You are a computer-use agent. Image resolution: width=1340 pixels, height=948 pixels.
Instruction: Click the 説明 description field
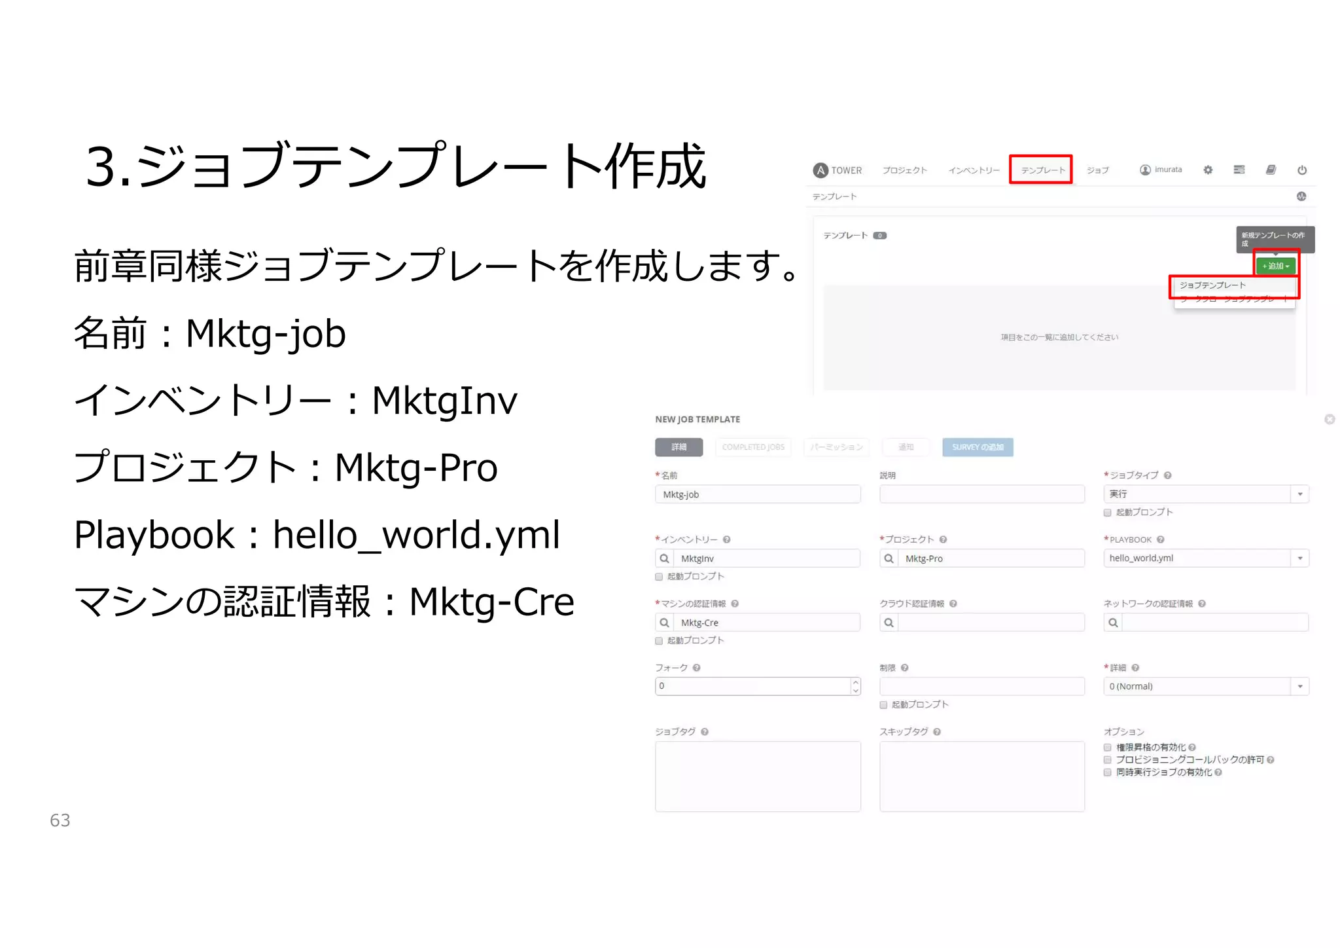[982, 494]
